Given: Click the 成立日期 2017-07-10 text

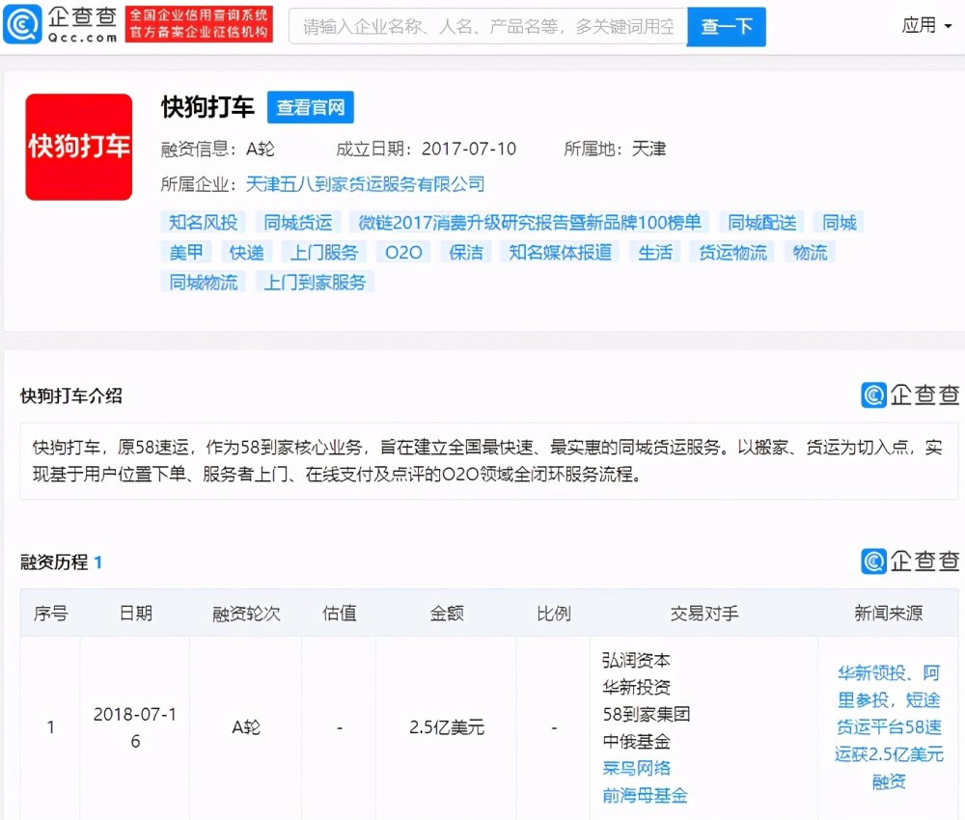Looking at the screenshot, I should click(426, 149).
